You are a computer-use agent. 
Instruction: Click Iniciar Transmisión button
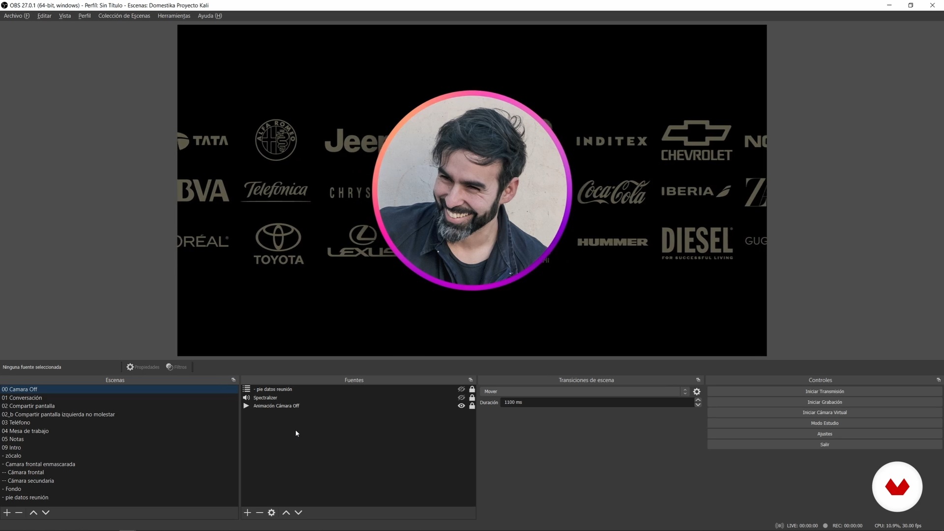825,391
